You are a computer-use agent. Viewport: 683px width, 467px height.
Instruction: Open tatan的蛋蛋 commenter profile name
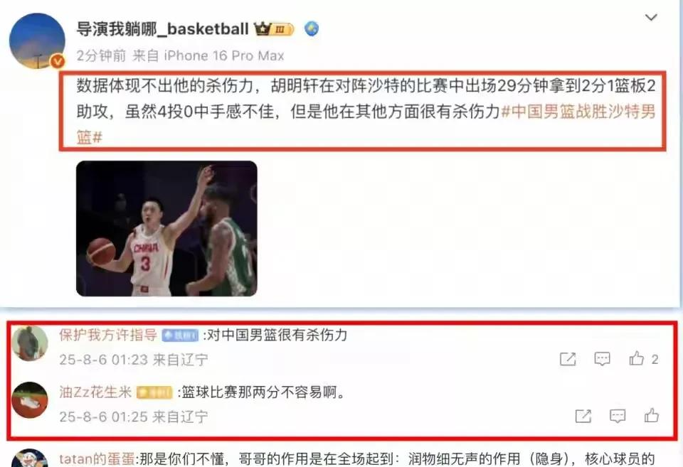[97, 459]
